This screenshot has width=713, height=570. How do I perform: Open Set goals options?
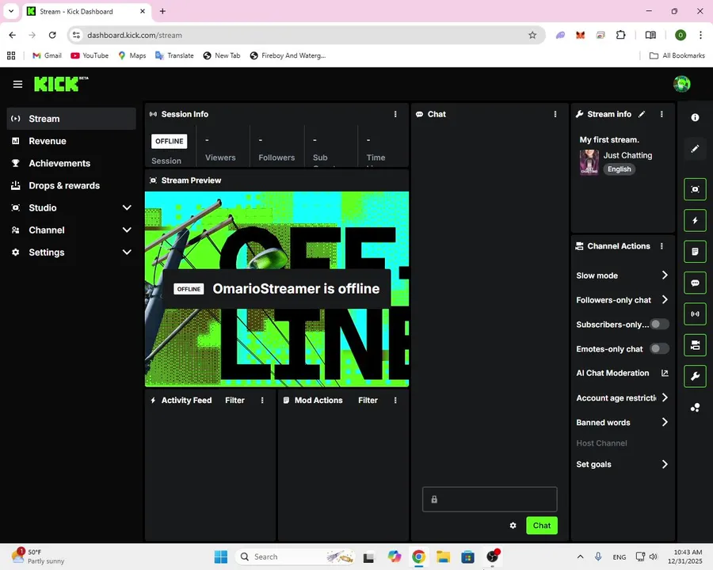pyautogui.click(x=622, y=464)
